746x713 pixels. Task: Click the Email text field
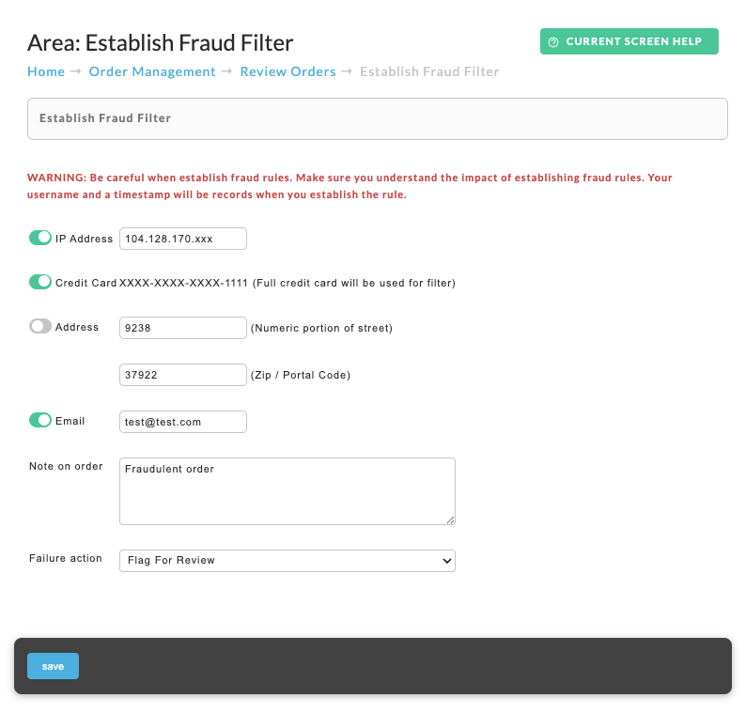click(x=183, y=422)
